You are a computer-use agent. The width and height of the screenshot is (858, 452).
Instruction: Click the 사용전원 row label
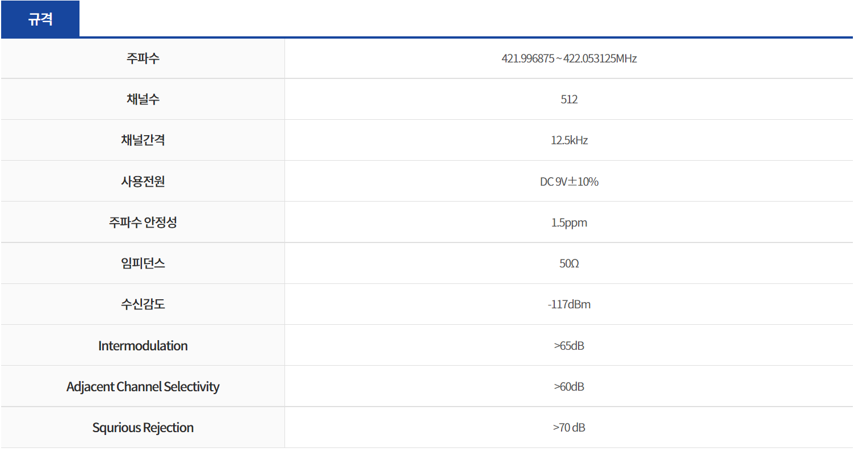click(x=143, y=182)
